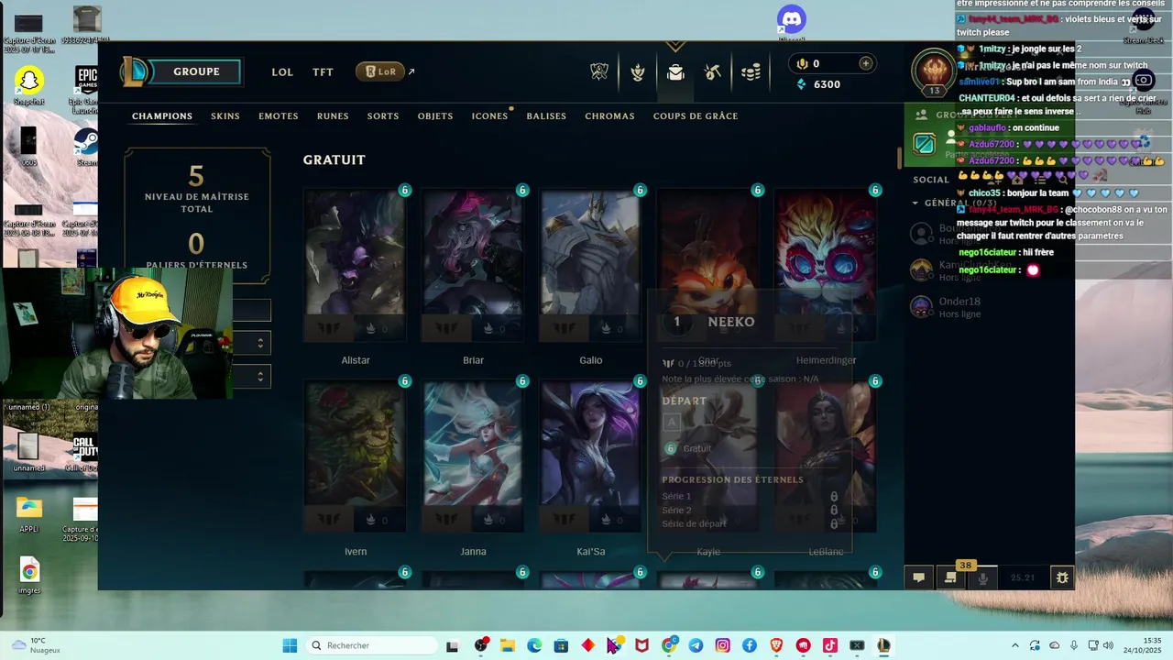The width and height of the screenshot is (1173, 660).
Task: Click the summoner profile avatar level 13
Action: pos(934,71)
